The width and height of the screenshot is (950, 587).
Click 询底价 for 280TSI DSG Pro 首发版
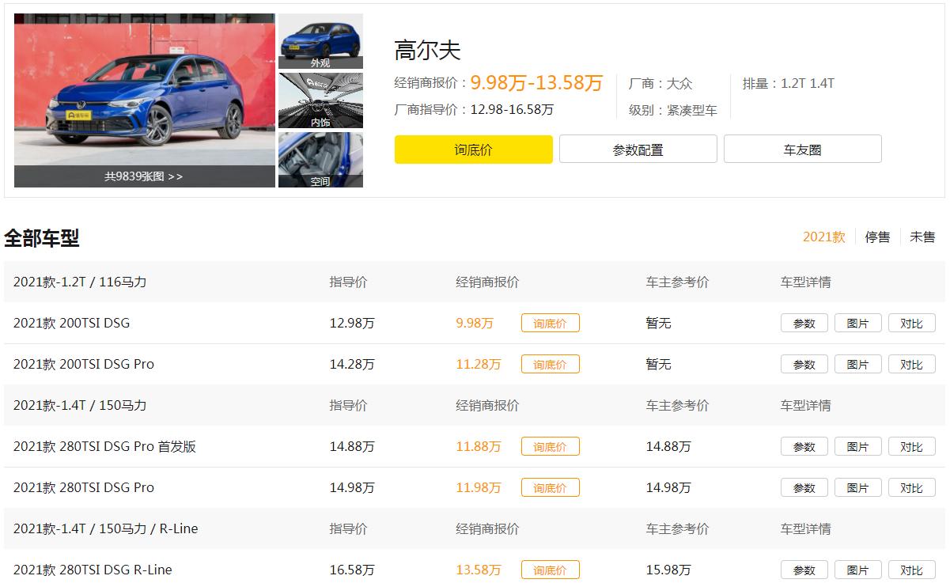[551, 446]
